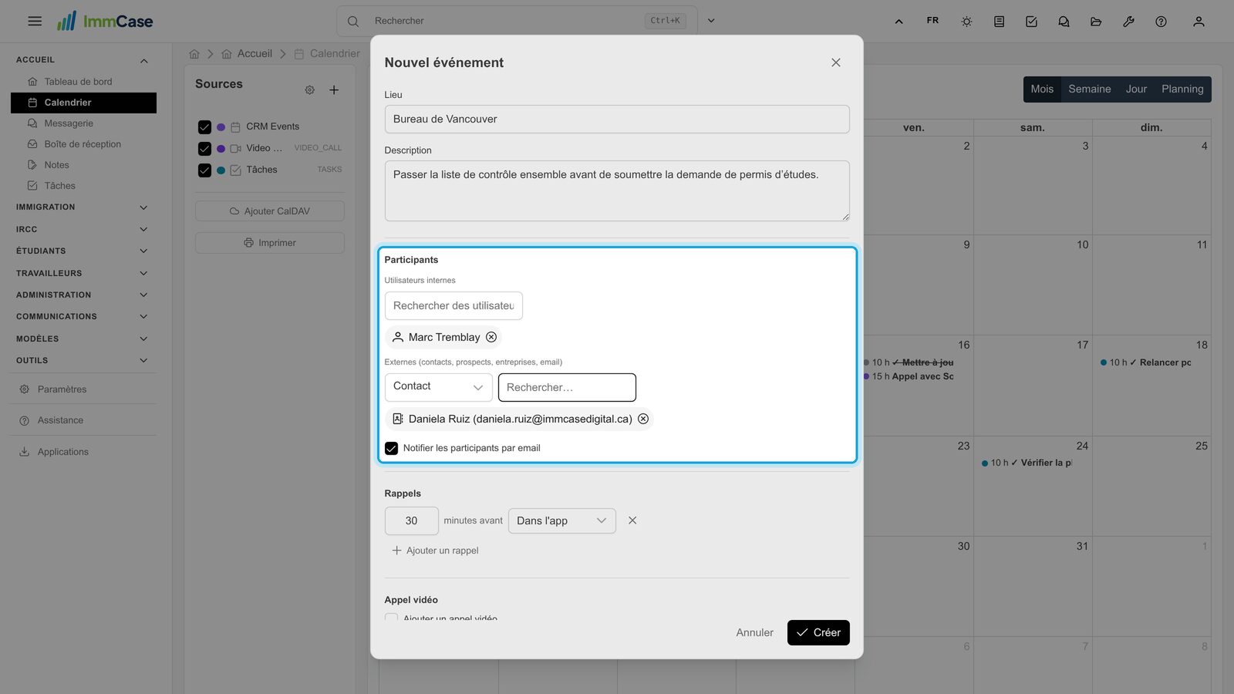Click Ajouter un rappel
This screenshot has height=694, width=1234.
pyautogui.click(x=435, y=551)
